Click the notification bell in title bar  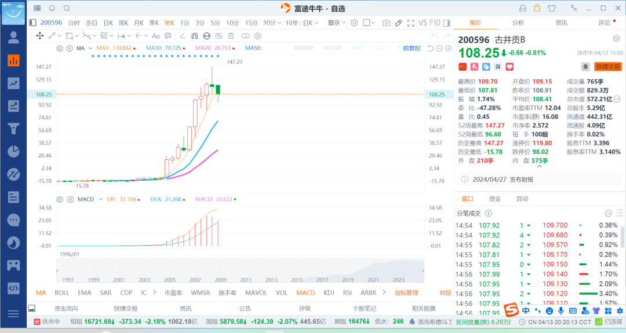52,8
